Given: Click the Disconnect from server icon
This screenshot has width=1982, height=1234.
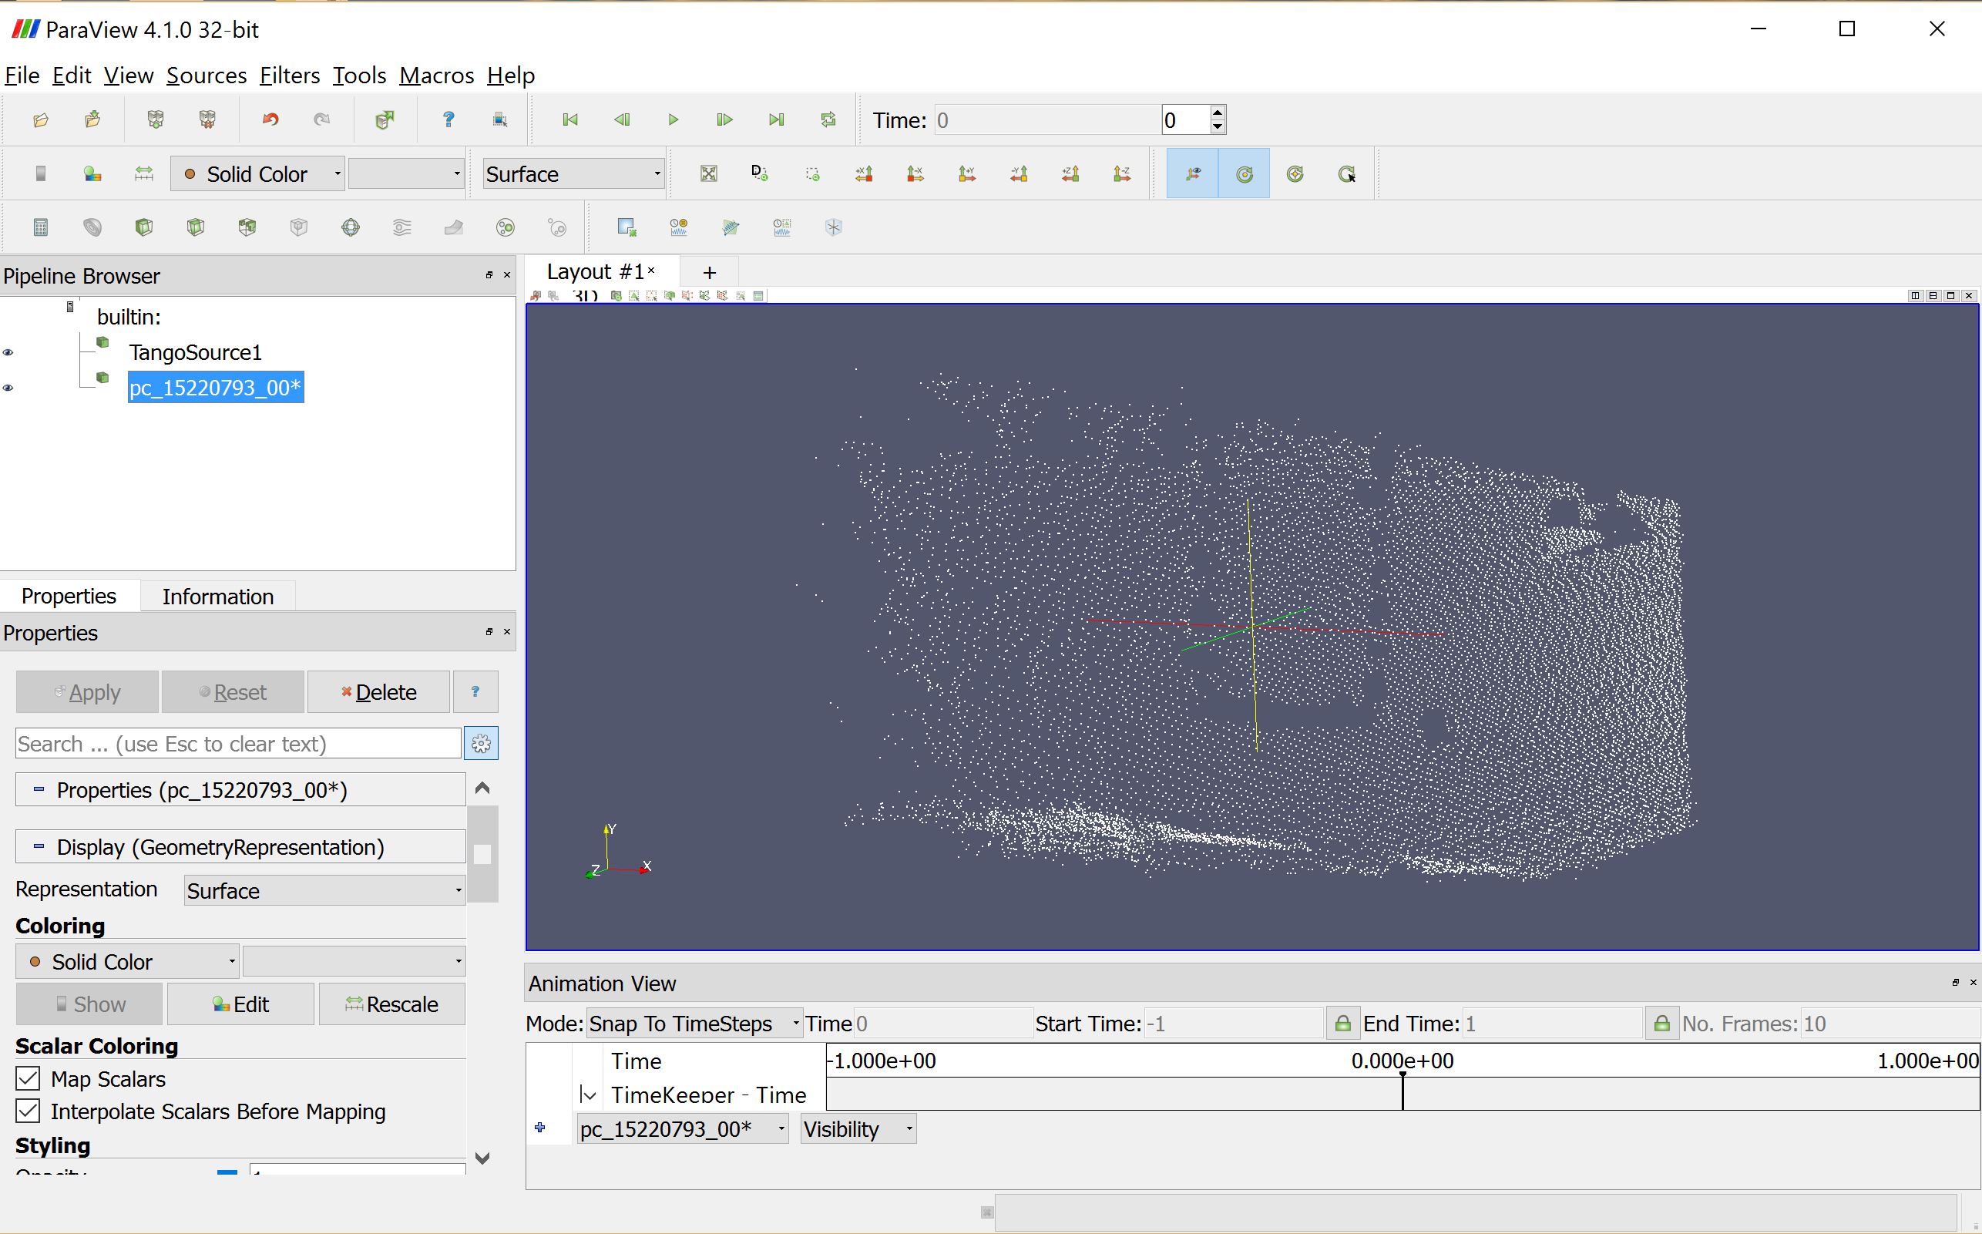Looking at the screenshot, I should coord(207,120).
